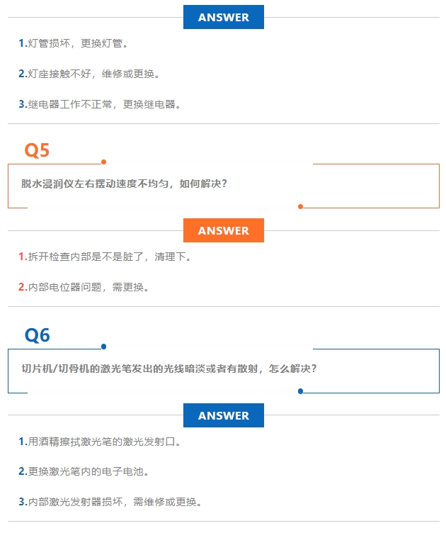Screen dimensions: 446x533
Task: Click the orange Q5 heading label
Action: 37,150
